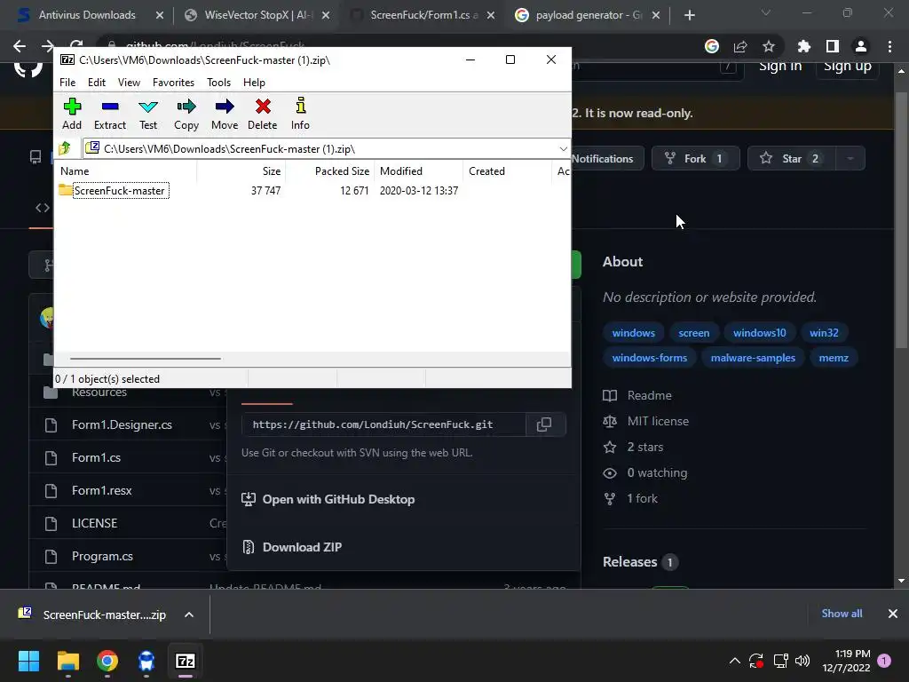Open the MIT license link

point(658,421)
